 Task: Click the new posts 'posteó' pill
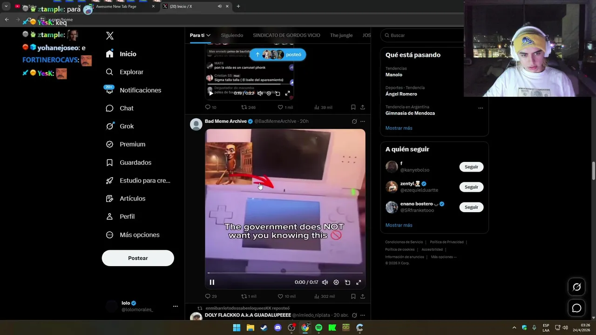coord(278,54)
